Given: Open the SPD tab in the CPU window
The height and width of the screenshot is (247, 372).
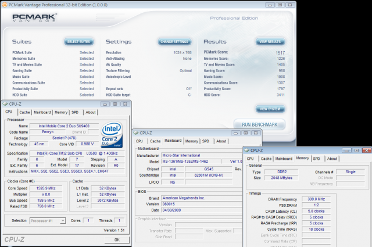Looking at the screenshot, I should [x=75, y=112].
